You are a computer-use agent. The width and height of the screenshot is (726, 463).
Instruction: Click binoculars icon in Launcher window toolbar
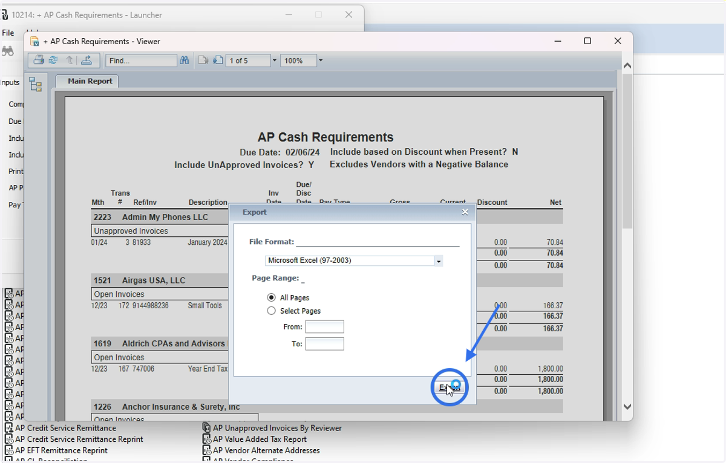7,51
